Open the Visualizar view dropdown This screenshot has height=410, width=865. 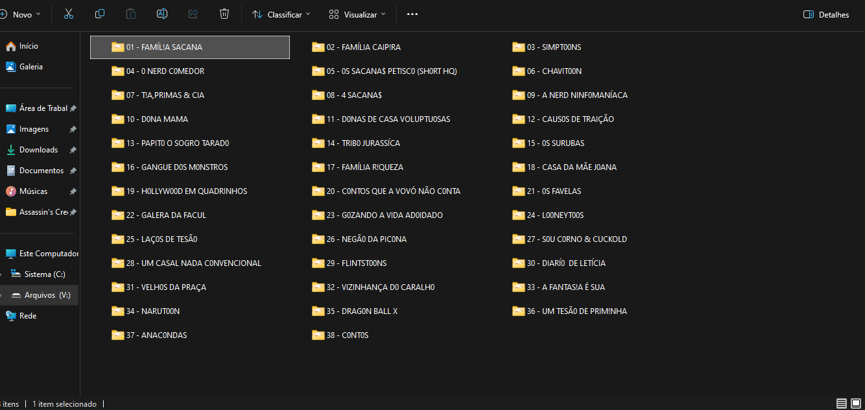pyautogui.click(x=357, y=14)
